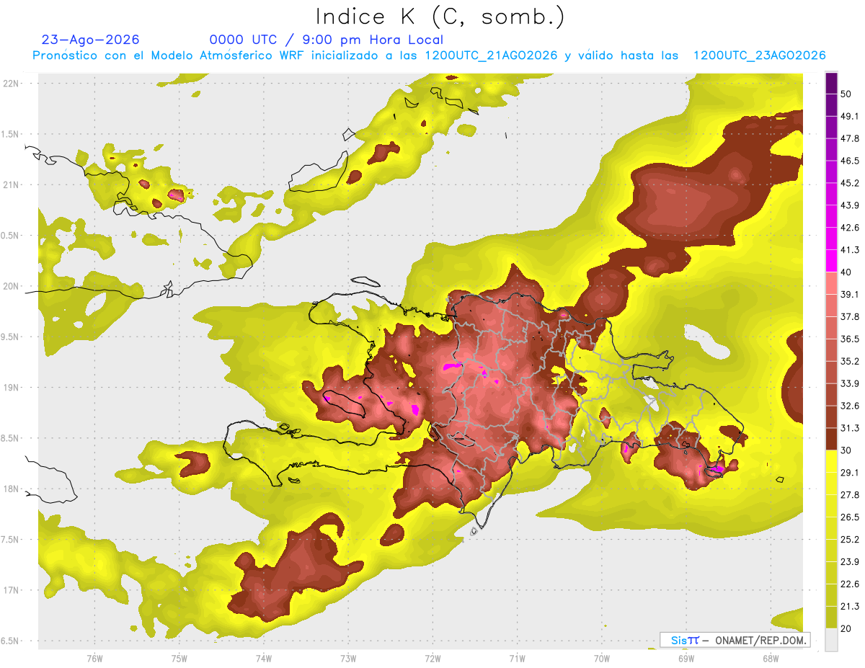Click the "73W" longitude axis label
This screenshot has height=668, width=865.
(x=348, y=658)
